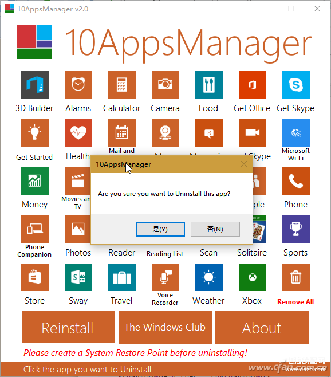Click the Sports label text
This screenshot has width=331, height=377.
295,253
